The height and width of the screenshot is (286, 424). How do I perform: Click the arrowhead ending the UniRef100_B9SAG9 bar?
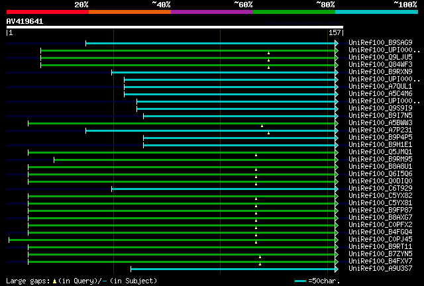337,43
